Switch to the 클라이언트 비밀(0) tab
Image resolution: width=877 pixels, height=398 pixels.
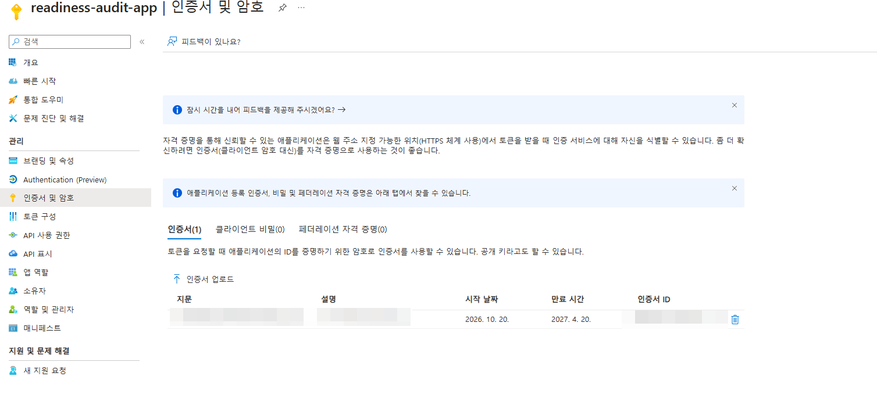(x=250, y=230)
